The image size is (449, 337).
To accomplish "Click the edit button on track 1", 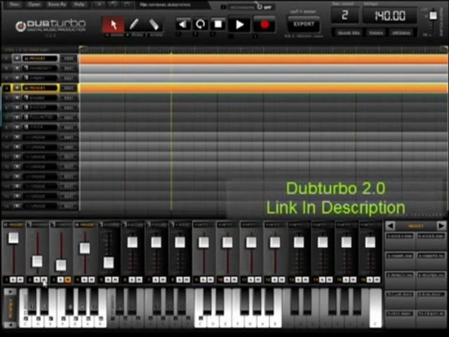I will pos(68,59).
